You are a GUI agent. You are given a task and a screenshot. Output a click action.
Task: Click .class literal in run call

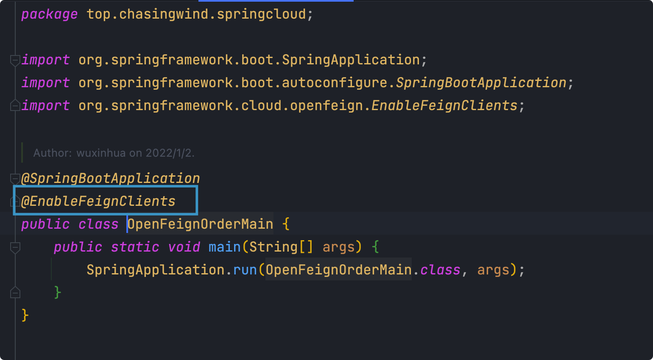[437, 270]
